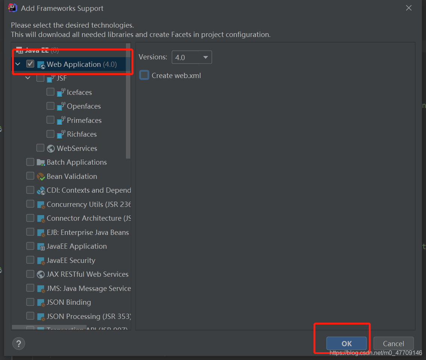Collapse the JSF tree node

[x=28, y=78]
